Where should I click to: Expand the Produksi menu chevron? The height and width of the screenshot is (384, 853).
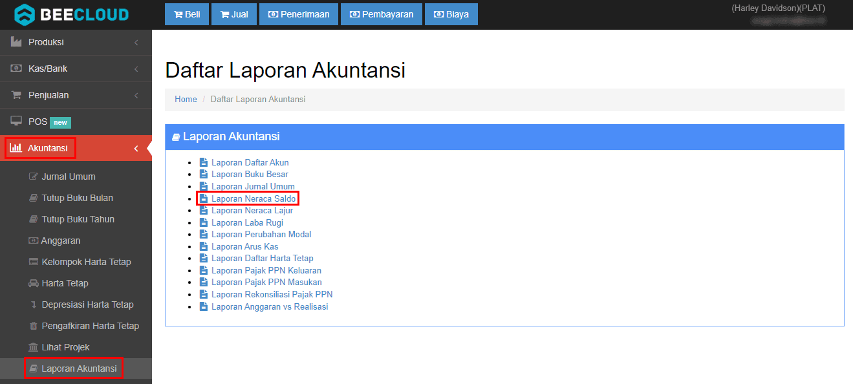[x=136, y=43]
